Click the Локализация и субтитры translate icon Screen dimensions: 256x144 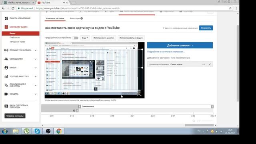coord(6,85)
